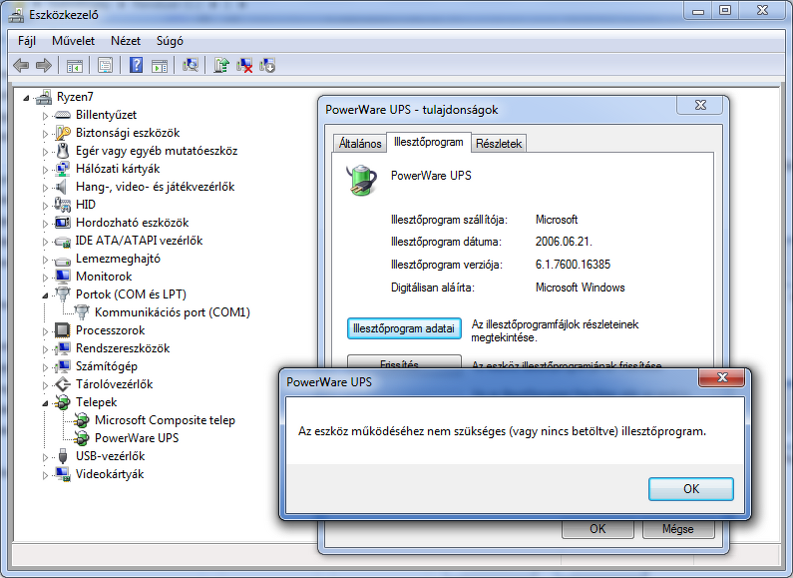Expand the Videokártyák category
This screenshot has height=578, width=793.
coord(45,475)
